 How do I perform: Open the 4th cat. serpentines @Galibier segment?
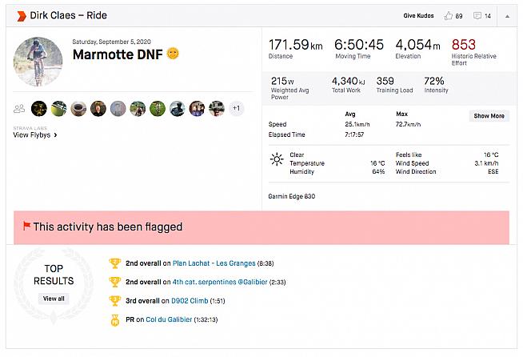point(220,282)
